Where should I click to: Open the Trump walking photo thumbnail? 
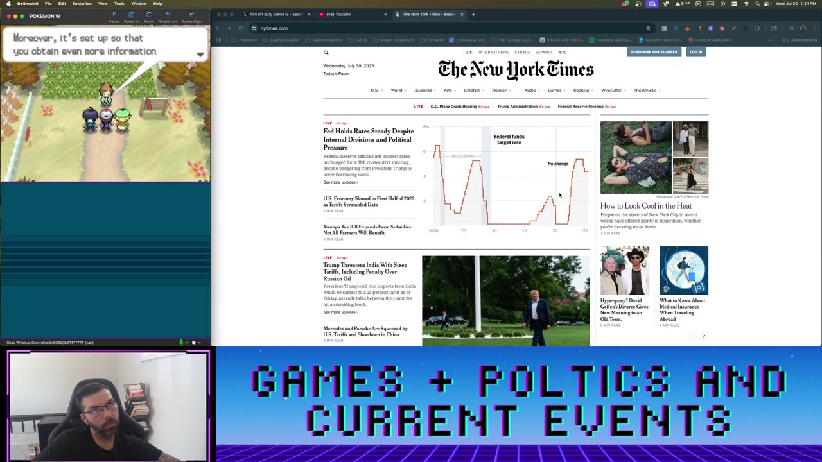pyautogui.click(x=505, y=301)
